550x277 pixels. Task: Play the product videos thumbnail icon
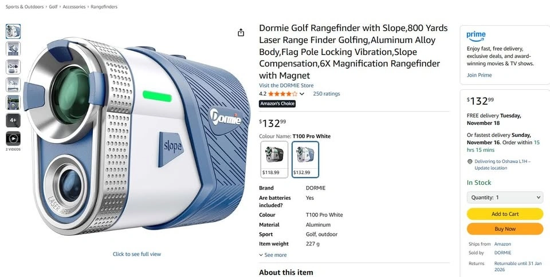coord(13,138)
